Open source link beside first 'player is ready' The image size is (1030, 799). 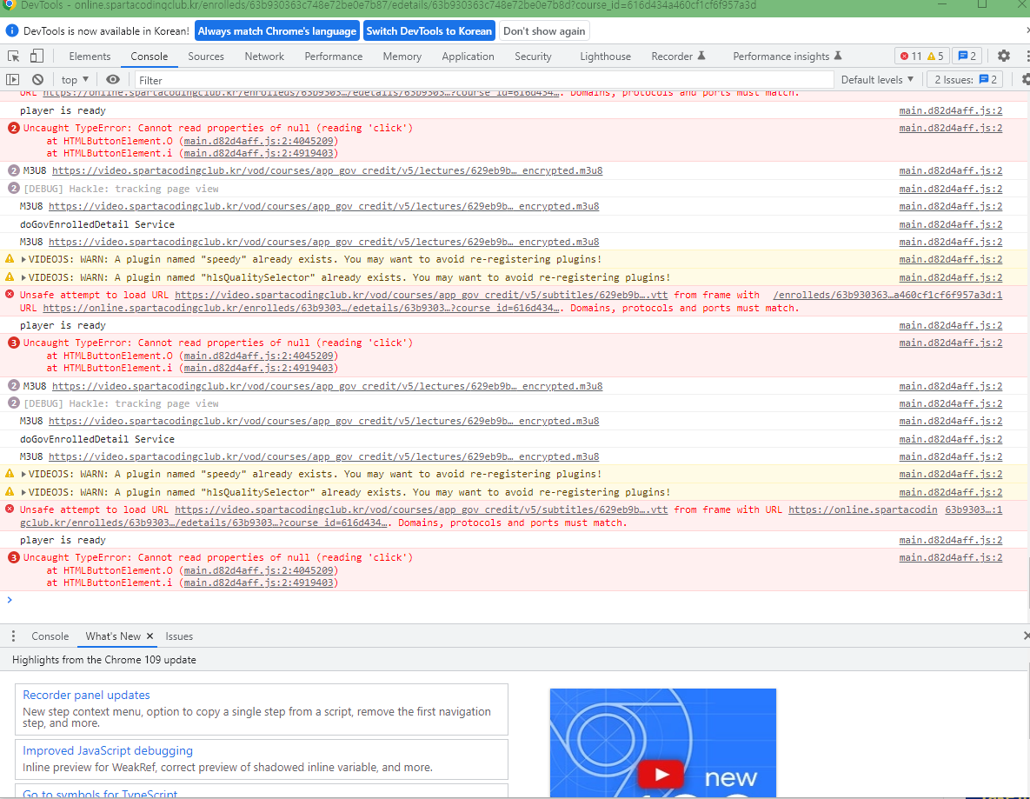(x=951, y=110)
